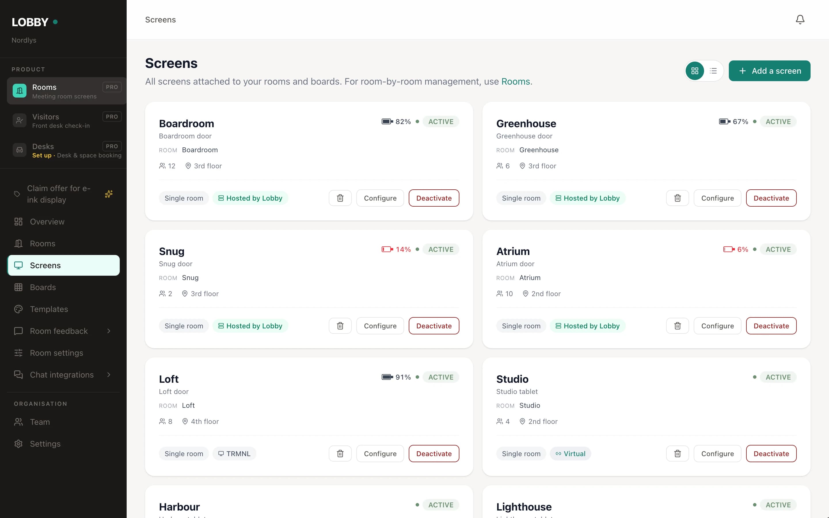Open Room settings in the sidebar
Image resolution: width=829 pixels, height=518 pixels.
tap(63, 353)
